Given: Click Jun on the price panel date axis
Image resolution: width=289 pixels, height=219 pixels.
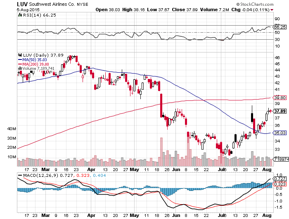Looking at the screenshot, I should [x=176, y=169].
